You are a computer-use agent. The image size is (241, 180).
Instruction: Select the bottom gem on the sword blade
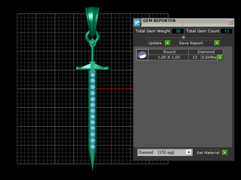[x=92, y=146]
